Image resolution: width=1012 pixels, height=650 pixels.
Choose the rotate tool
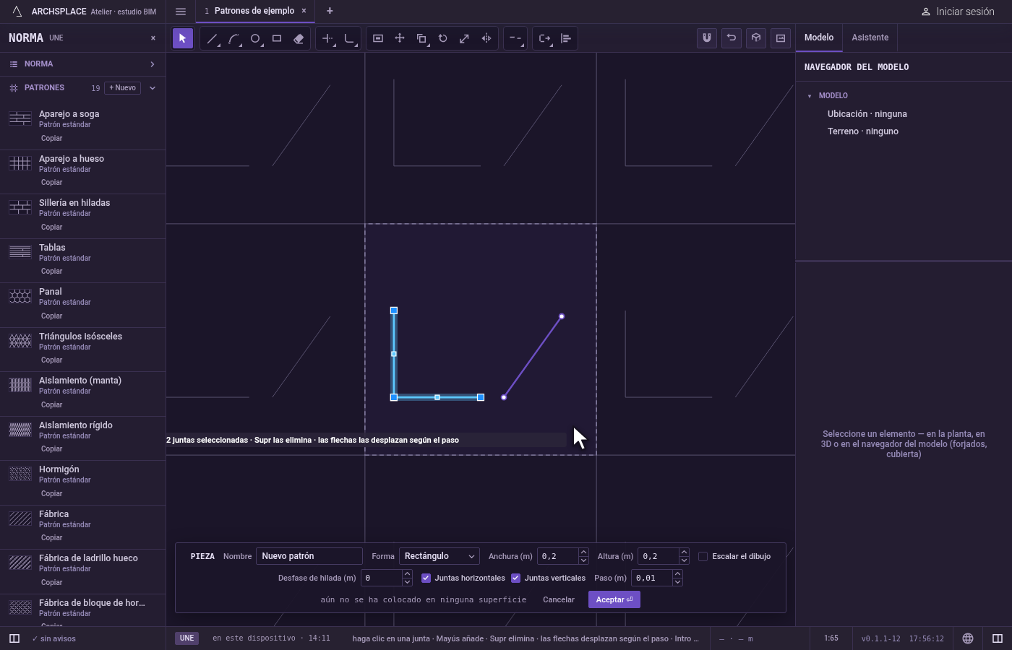coord(443,38)
